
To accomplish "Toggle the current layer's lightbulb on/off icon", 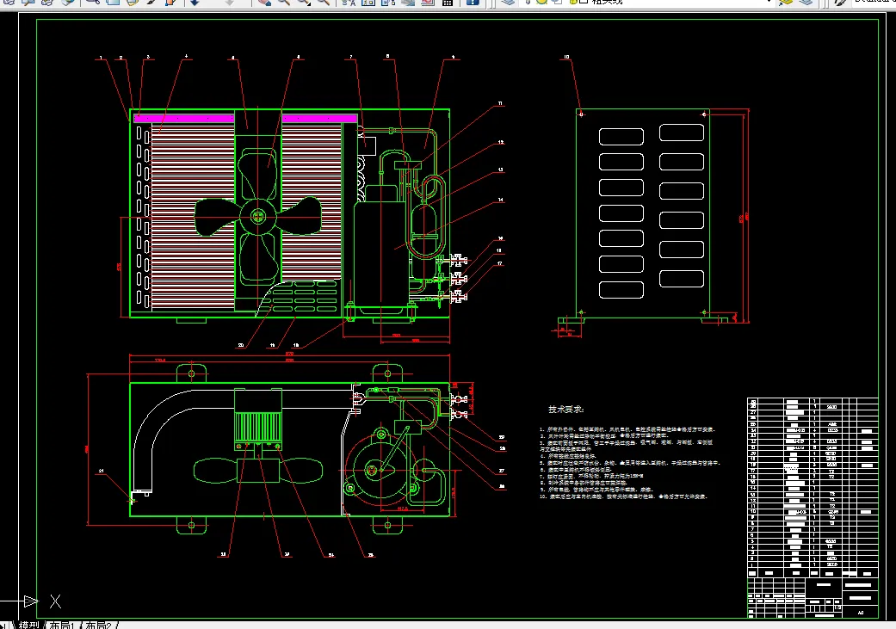I will pos(528,3).
